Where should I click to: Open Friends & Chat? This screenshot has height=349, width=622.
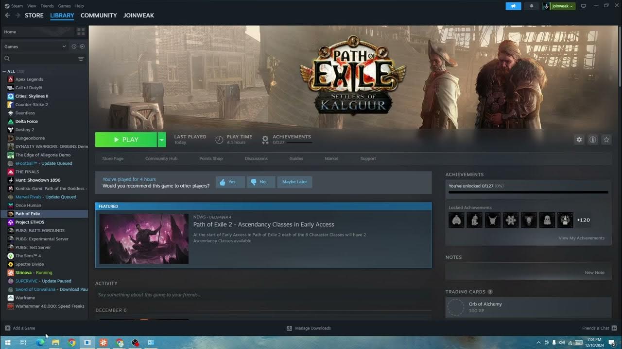tap(599, 328)
